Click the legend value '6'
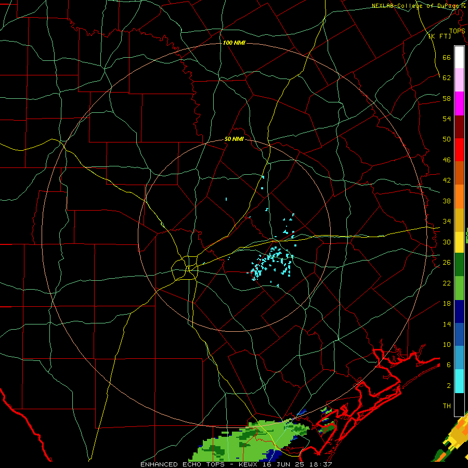 [x=448, y=365]
